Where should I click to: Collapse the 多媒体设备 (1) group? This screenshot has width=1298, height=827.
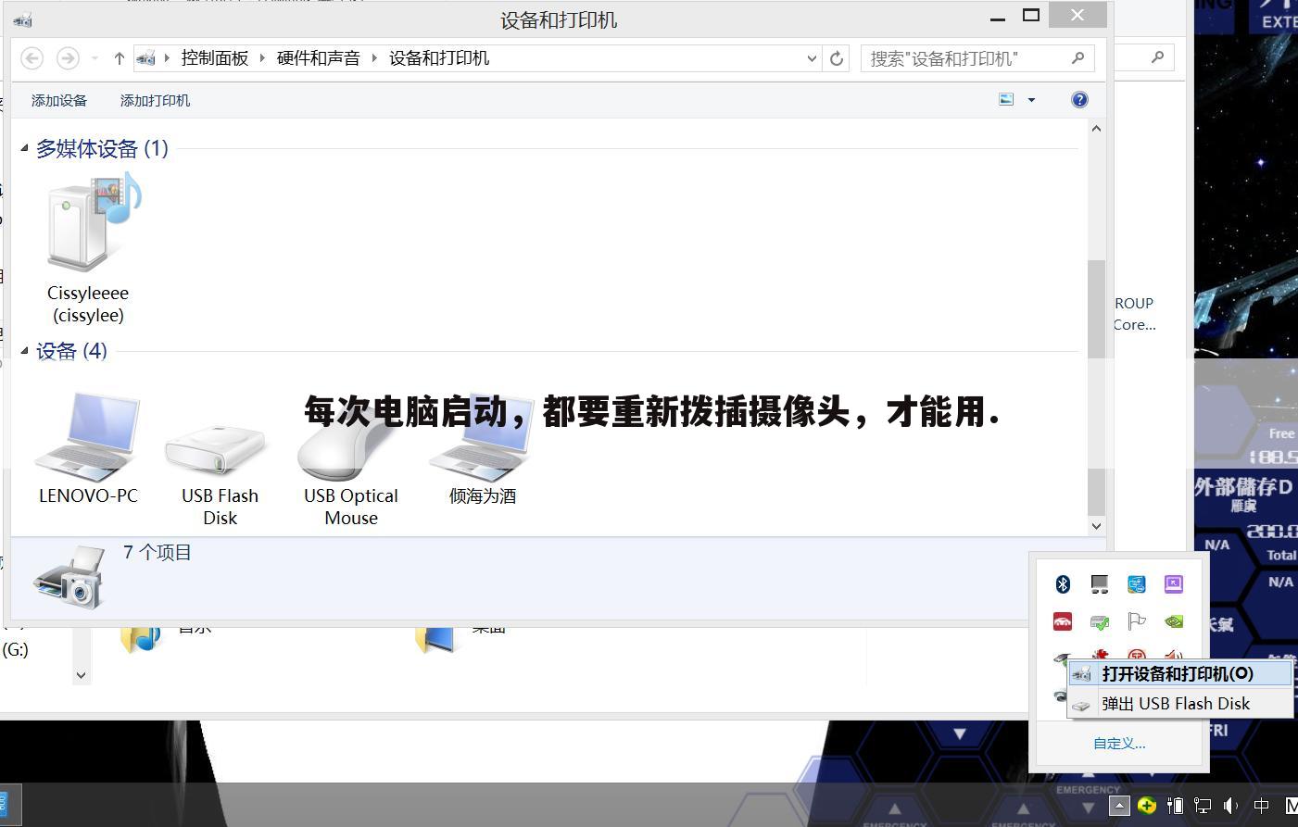tap(24, 148)
